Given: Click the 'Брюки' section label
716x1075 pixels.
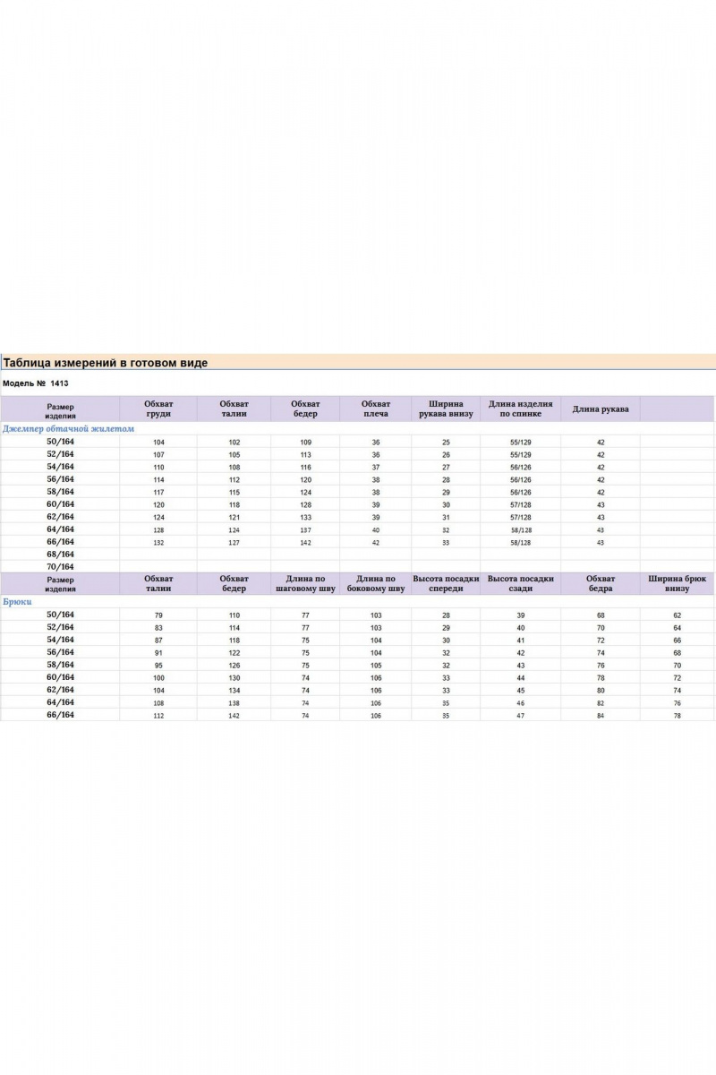Looking at the screenshot, I should point(18,602).
